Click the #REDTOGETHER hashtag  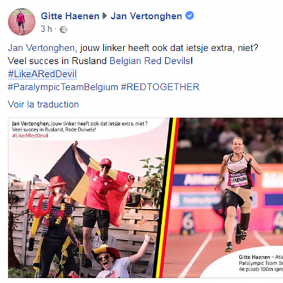click(x=160, y=87)
